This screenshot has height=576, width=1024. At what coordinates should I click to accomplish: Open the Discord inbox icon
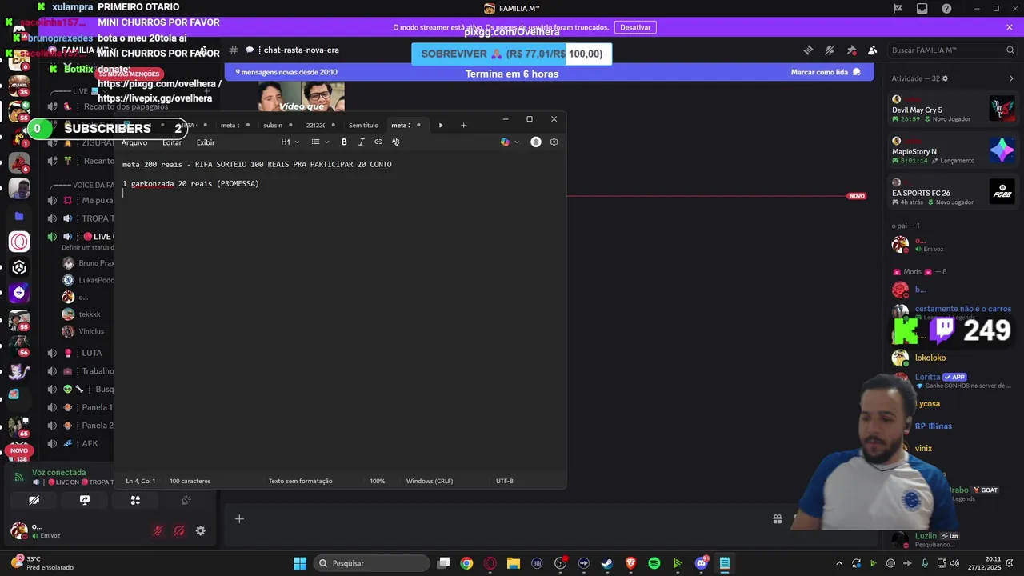coord(922,9)
